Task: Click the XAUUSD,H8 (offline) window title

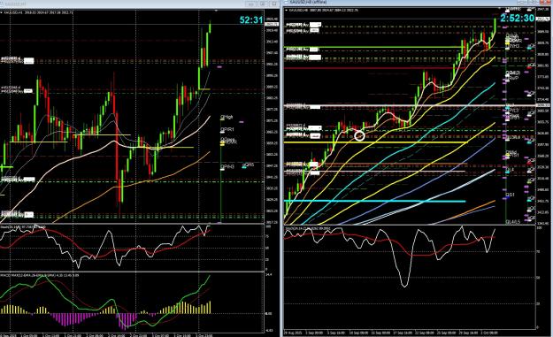Action: (308, 2)
